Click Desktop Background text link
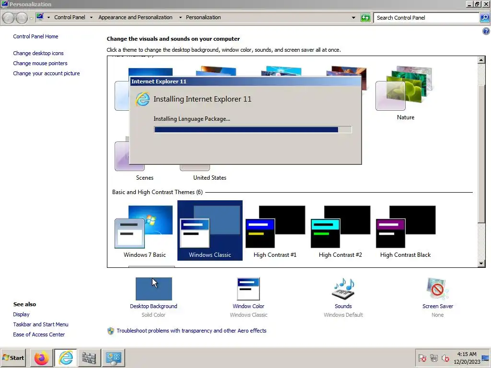 pyautogui.click(x=153, y=306)
